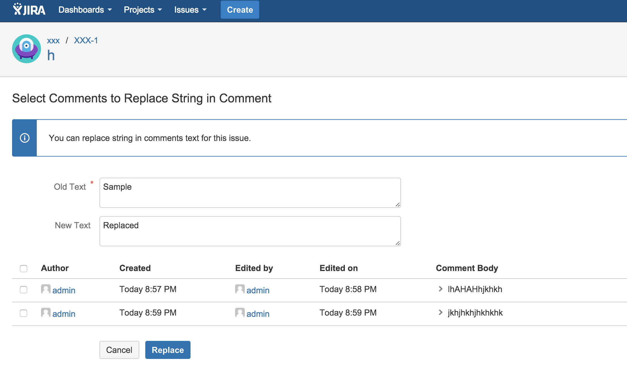
Task: Click the Edited by column header
Action: [x=254, y=268]
